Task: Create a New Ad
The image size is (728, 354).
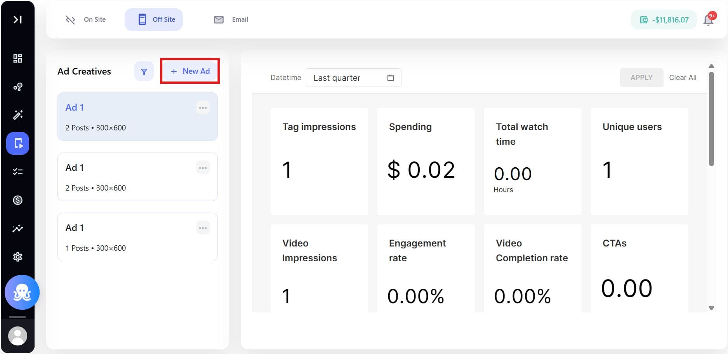Action: coord(190,71)
